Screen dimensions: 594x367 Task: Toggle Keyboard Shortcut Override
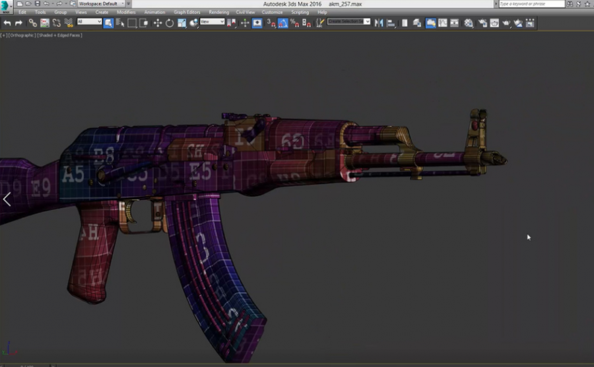coord(257,23)
